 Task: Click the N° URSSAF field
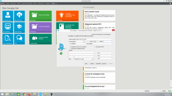81,44
